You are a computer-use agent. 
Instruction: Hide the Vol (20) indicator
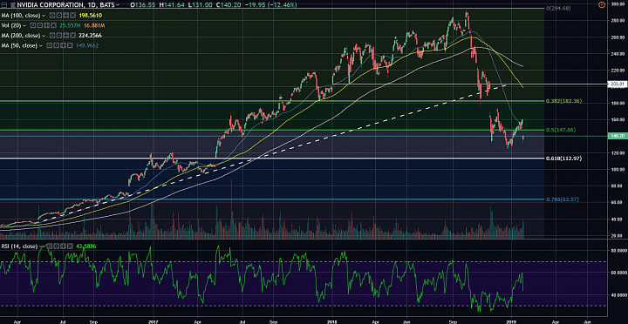coord(33,25)
